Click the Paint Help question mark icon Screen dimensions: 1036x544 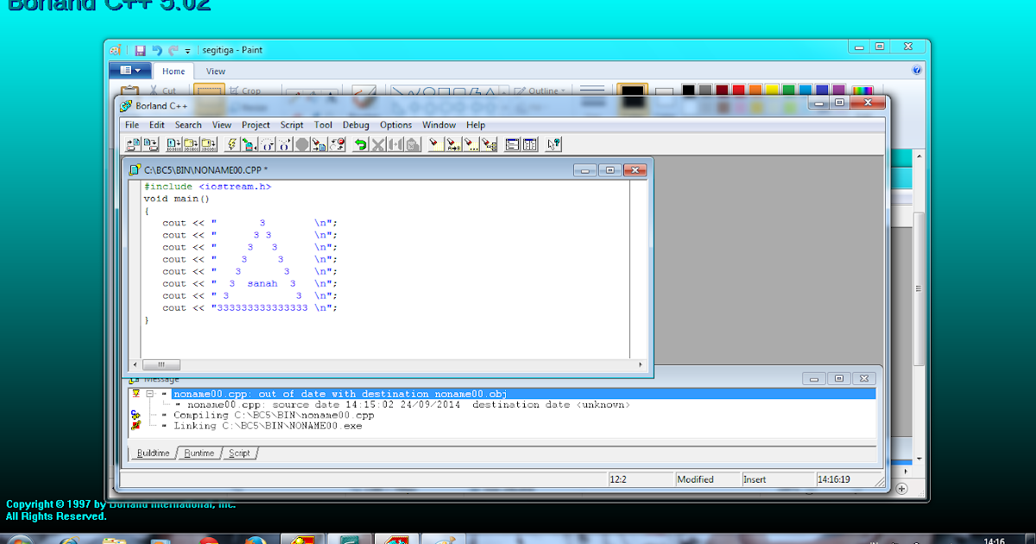click(916, 70)
